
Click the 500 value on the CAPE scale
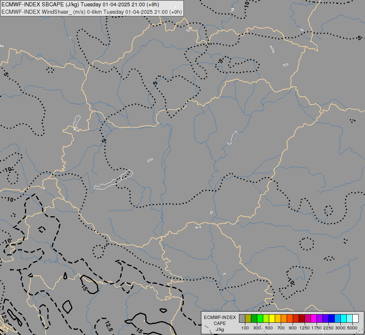click(x=269, y=328)
